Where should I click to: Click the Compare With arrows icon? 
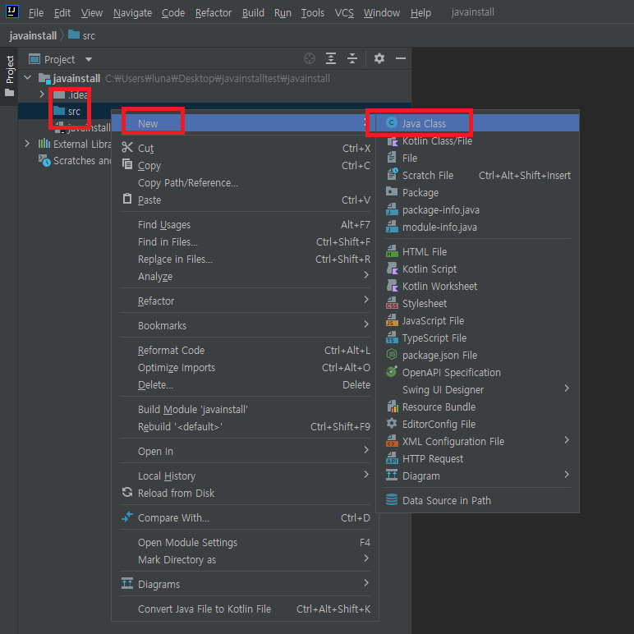(127, 517)
